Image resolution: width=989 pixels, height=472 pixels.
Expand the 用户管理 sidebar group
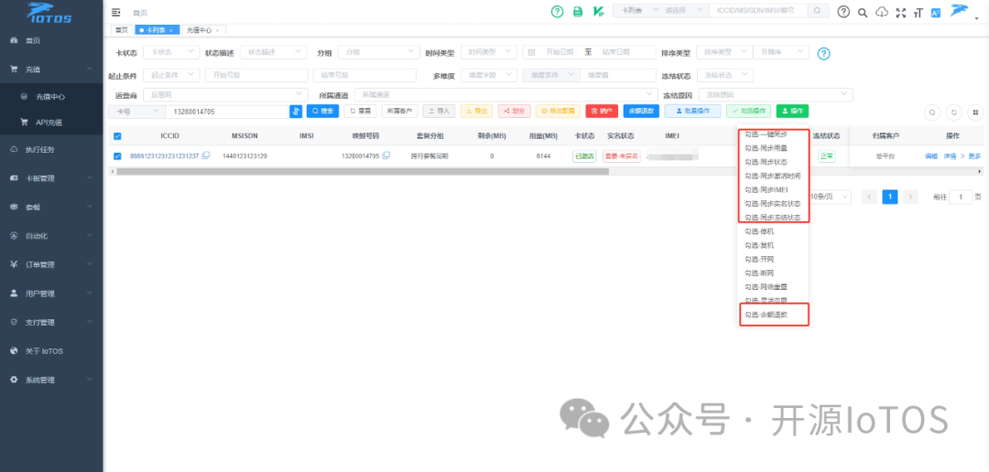coord(51,294)
